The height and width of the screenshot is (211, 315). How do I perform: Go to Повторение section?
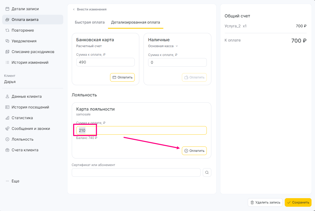33,30
